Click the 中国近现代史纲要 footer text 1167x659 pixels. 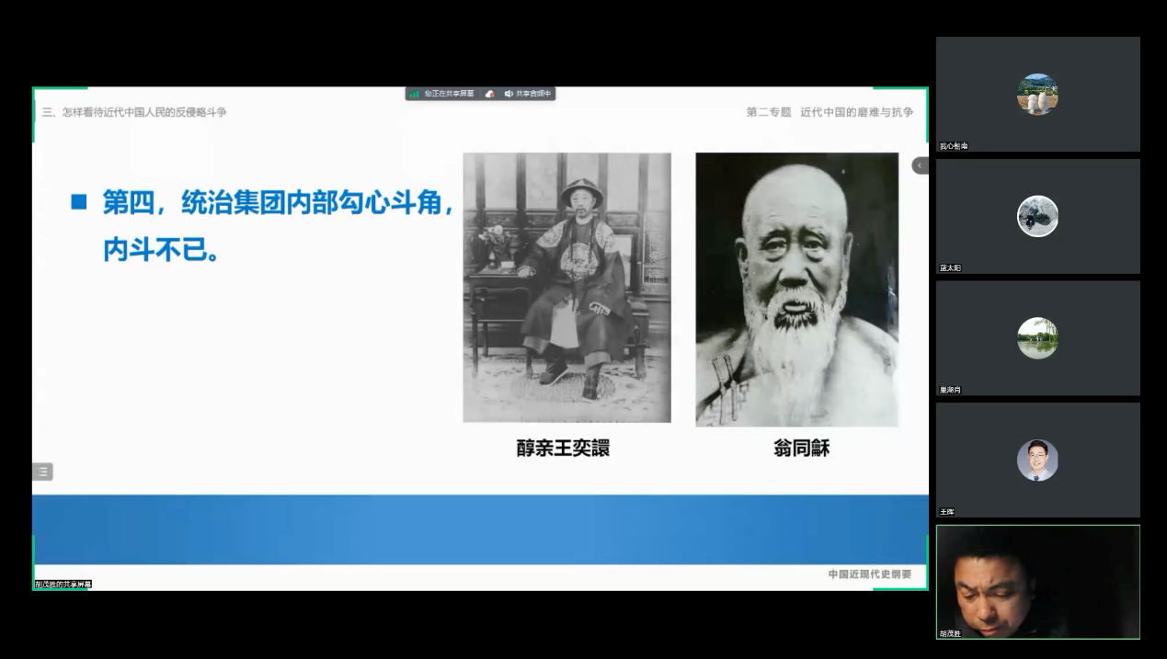(x=869, y=574)
